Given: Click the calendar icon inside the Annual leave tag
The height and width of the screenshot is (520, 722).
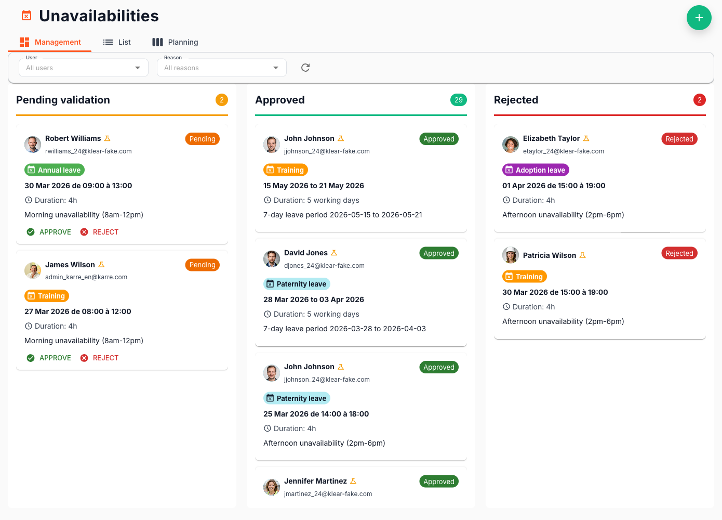Looking at the screenshot, I should [32, 170].
